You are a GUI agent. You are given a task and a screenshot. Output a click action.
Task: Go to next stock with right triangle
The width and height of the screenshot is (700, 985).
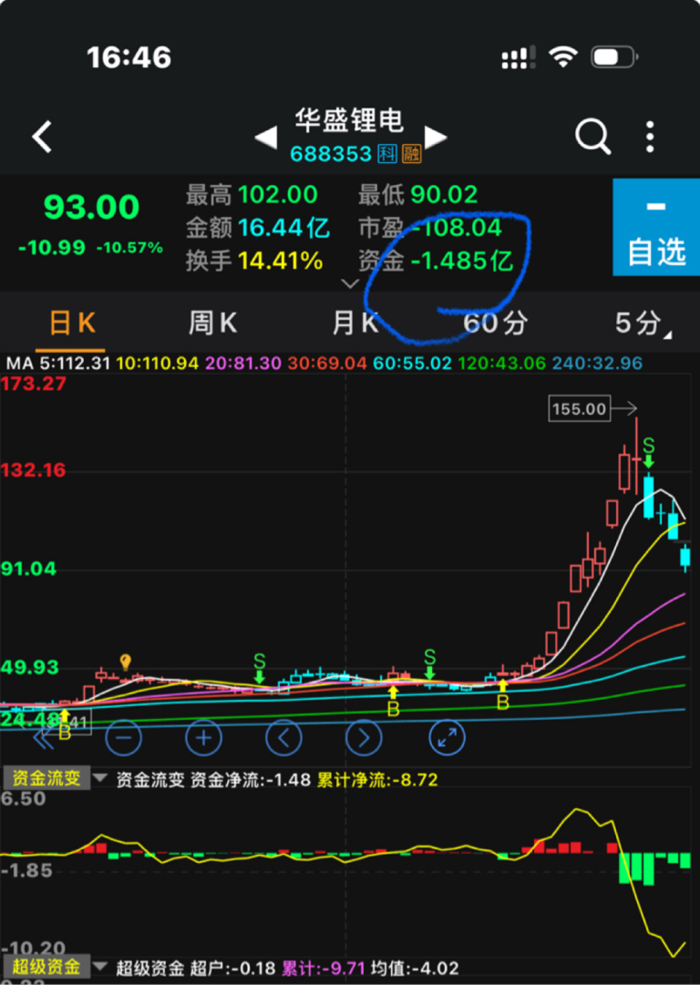tap(436, 137)
